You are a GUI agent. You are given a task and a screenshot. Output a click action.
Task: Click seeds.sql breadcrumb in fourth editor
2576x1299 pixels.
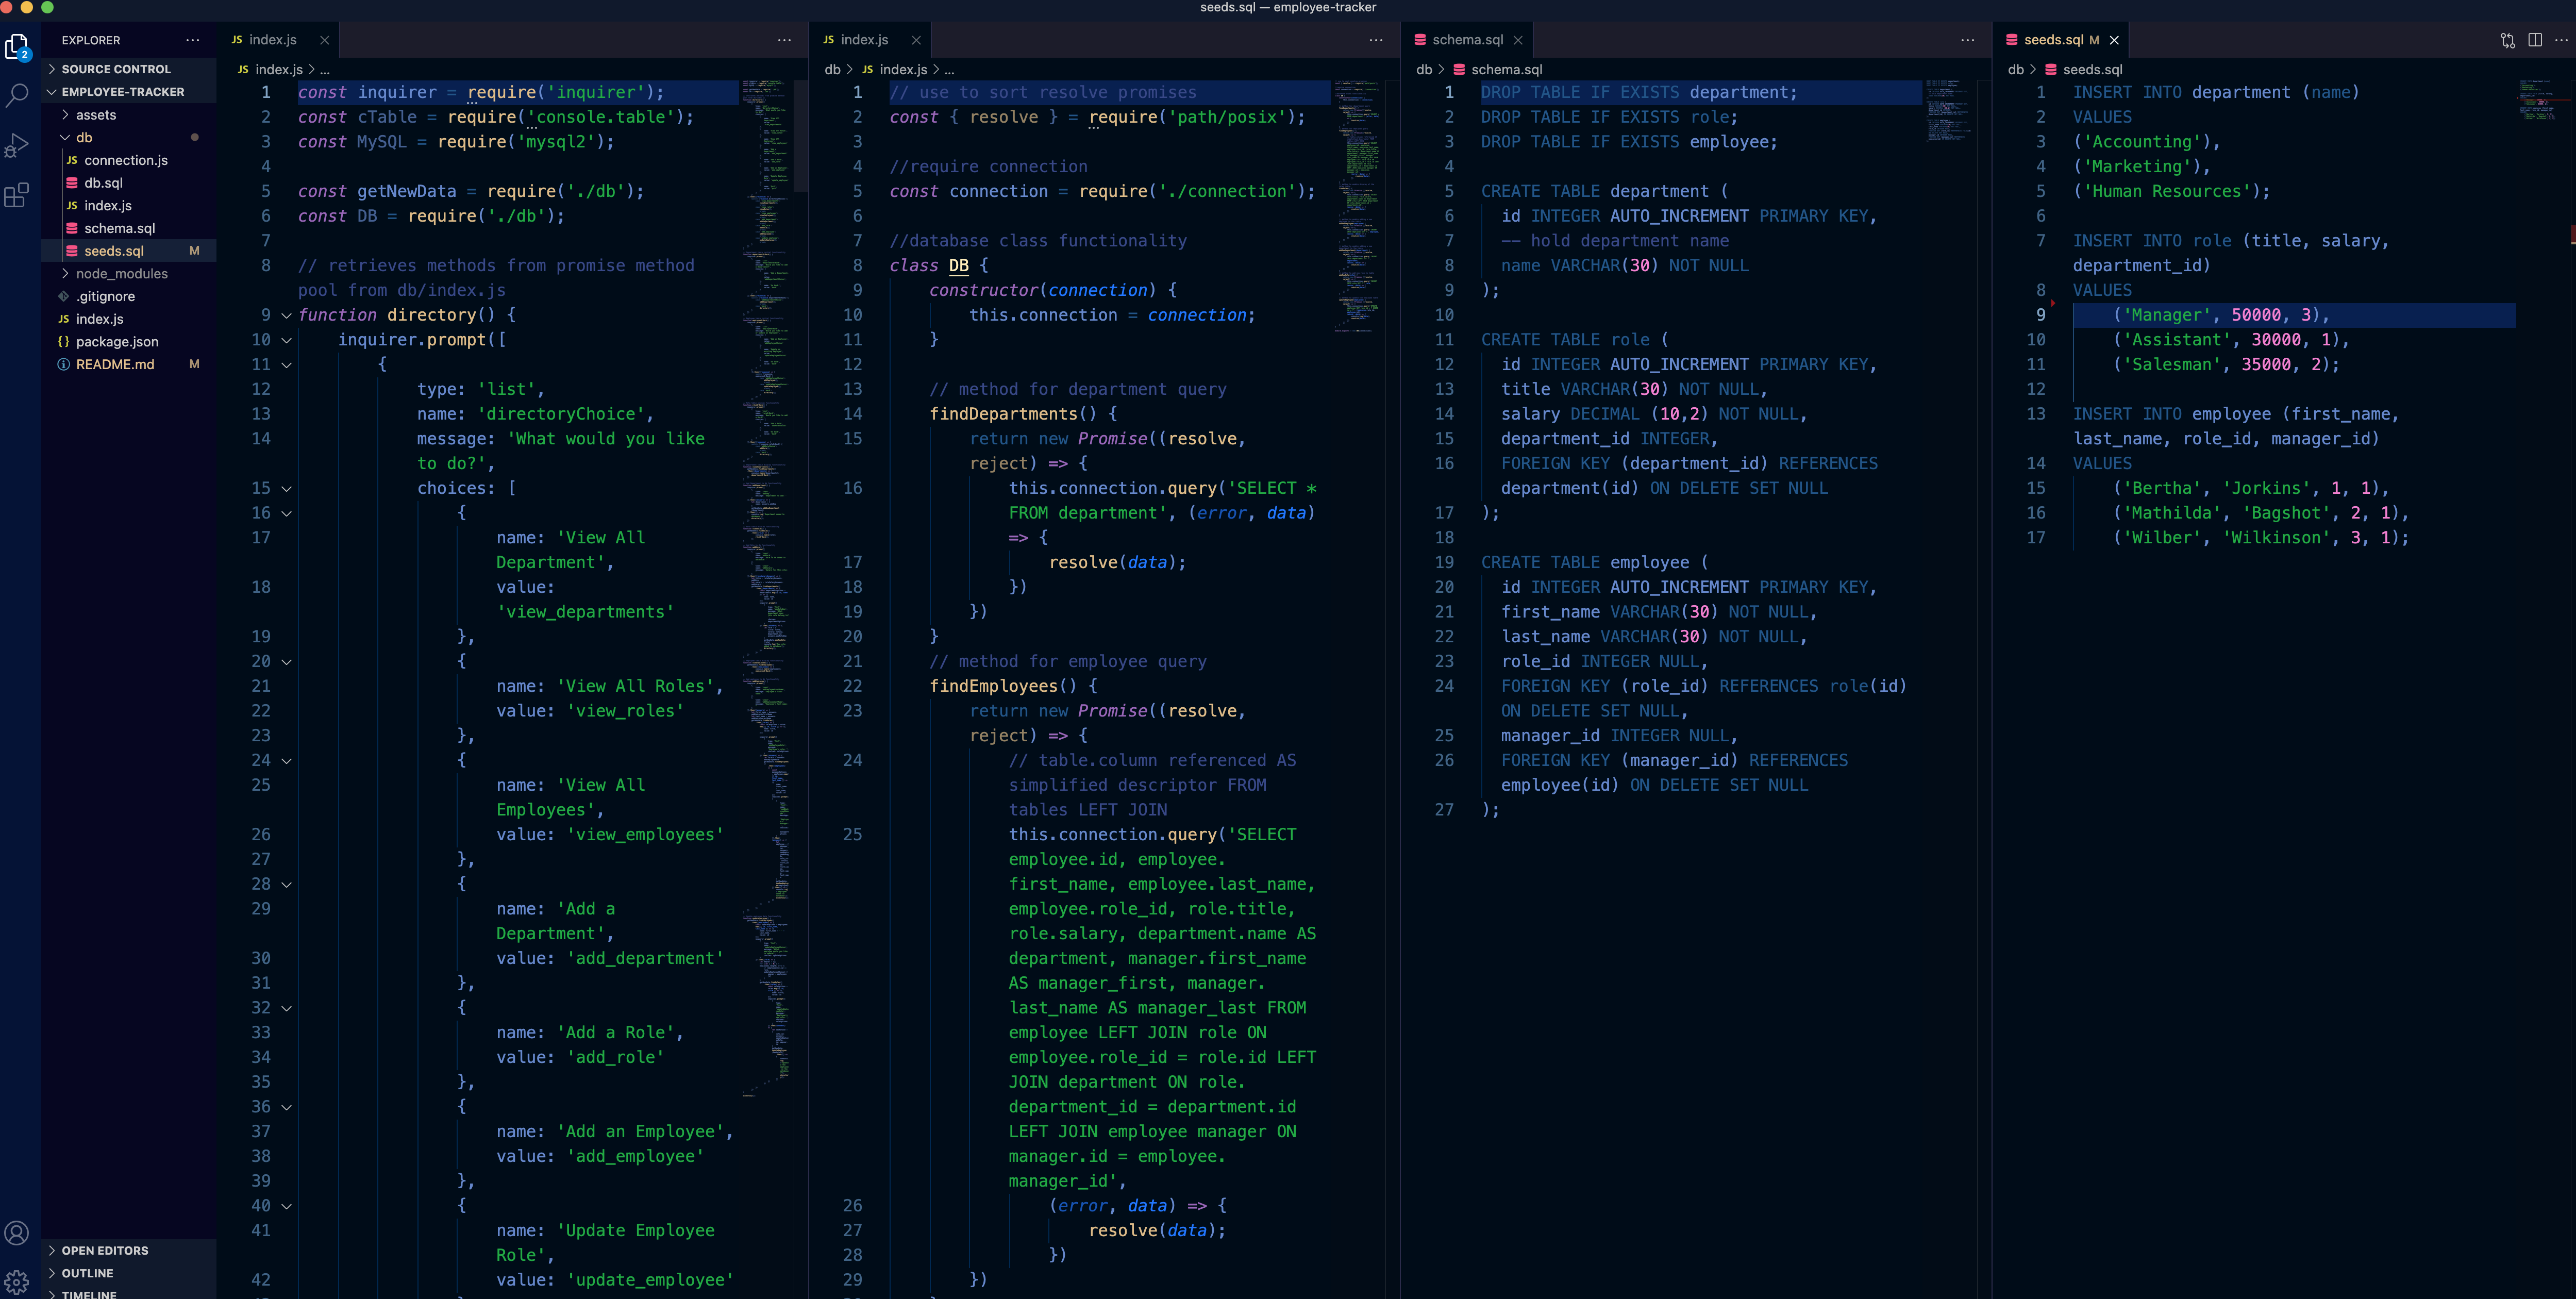pyautogui.click(x=2092, y=70)
